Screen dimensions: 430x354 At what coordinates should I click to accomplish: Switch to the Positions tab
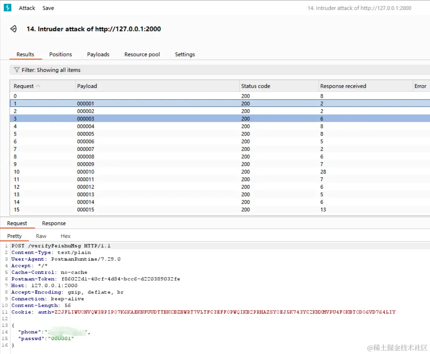pyautogui.click(x=61, y=54)
